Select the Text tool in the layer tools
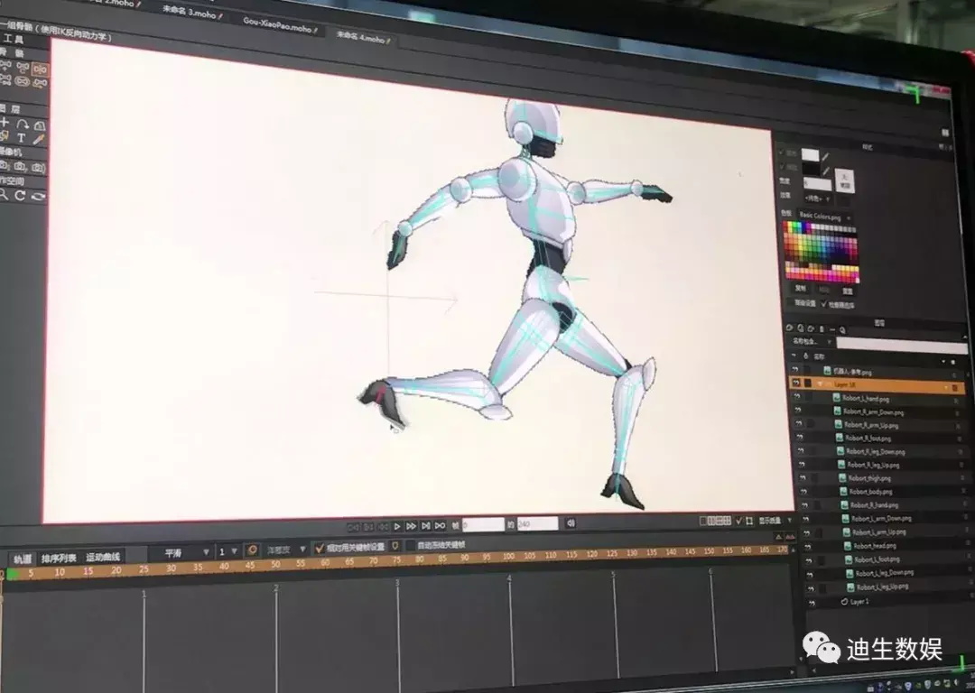 (21, 139)
